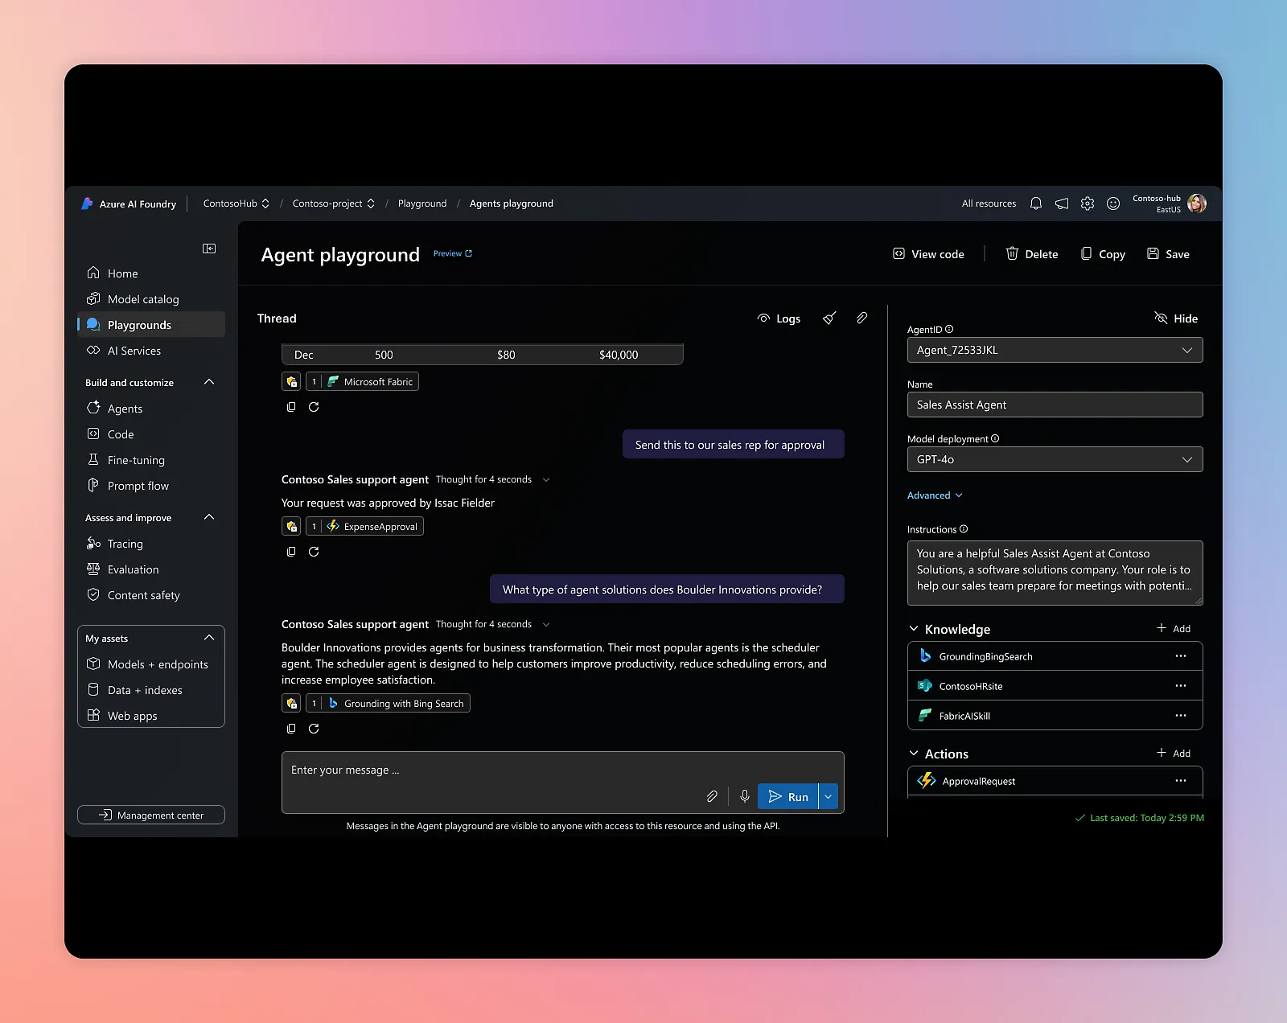Image resolution: width=1287 pixels, height=1023 pixels.
Task: Open the settings gear in header
Action: pos(1088,203)
